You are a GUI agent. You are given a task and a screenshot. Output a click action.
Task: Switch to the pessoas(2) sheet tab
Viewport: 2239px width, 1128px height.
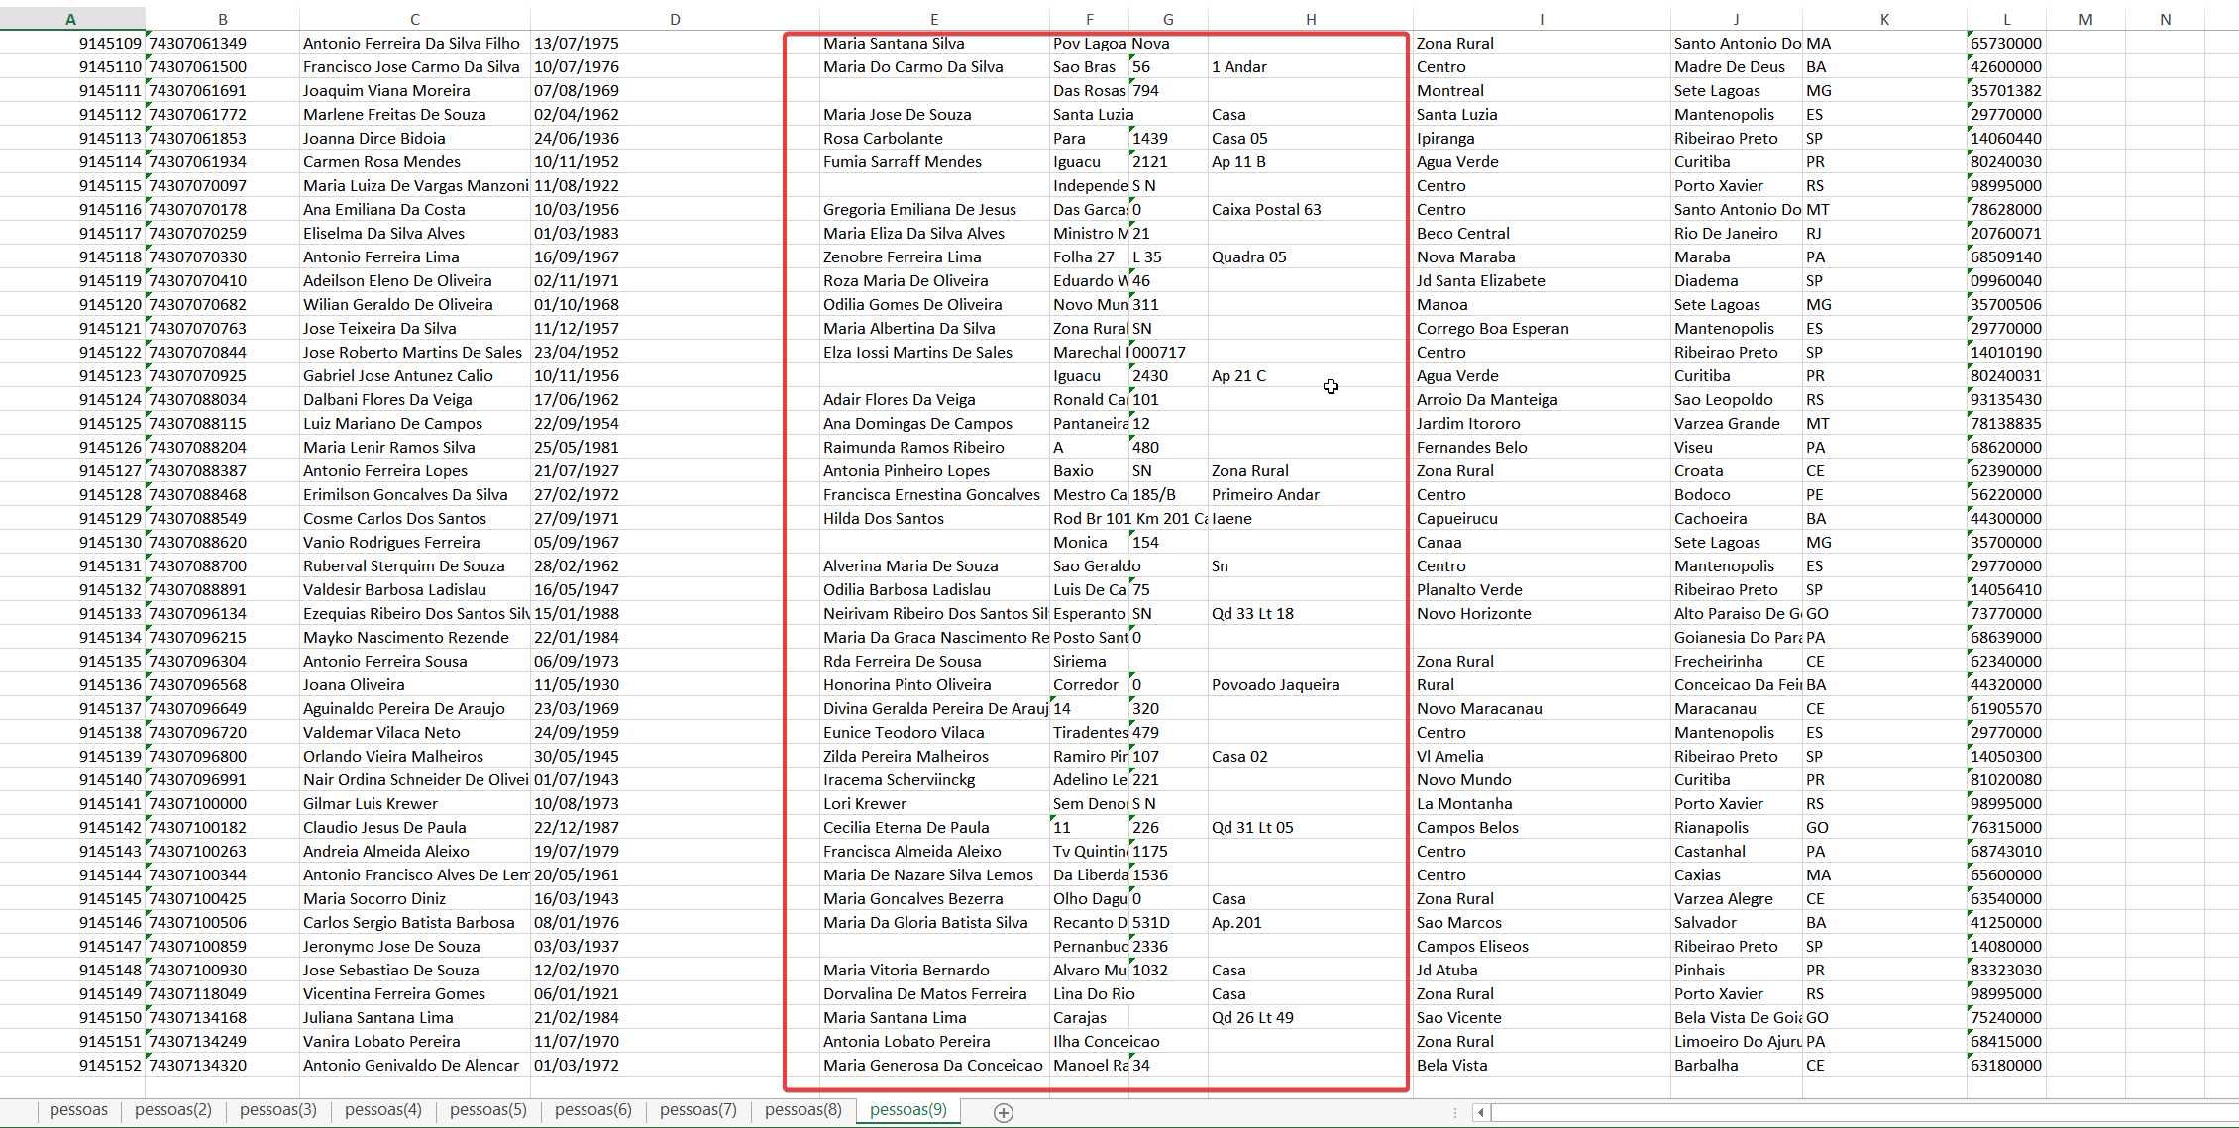[173, 1110]
